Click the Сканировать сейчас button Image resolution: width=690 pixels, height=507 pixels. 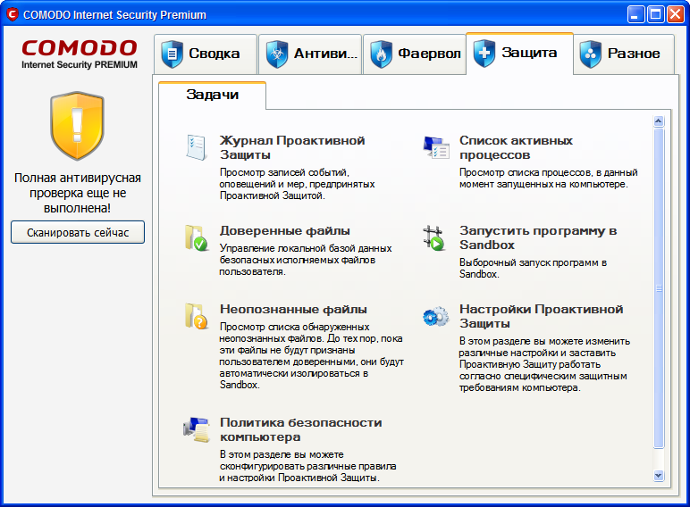coord(78,232)
